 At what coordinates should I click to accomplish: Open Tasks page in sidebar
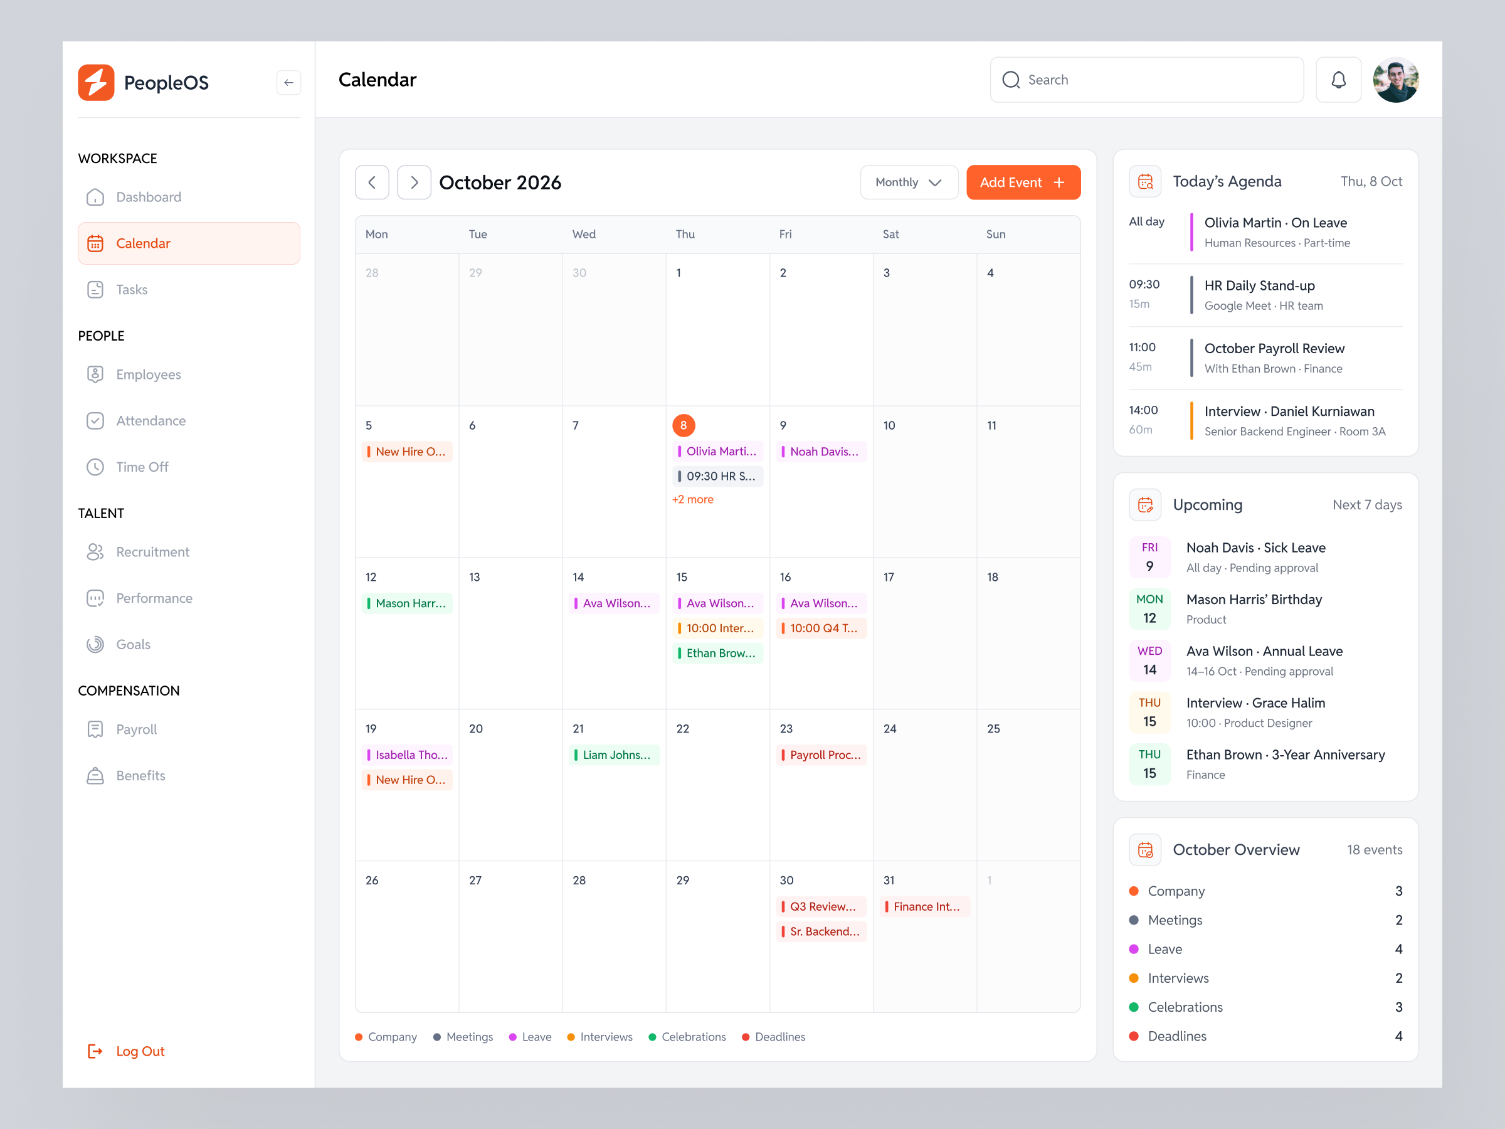pos(189,289)
